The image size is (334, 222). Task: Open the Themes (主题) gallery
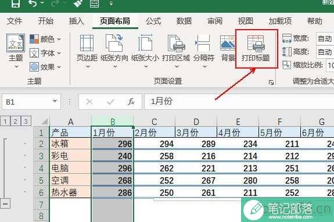[x=16, y=51]
